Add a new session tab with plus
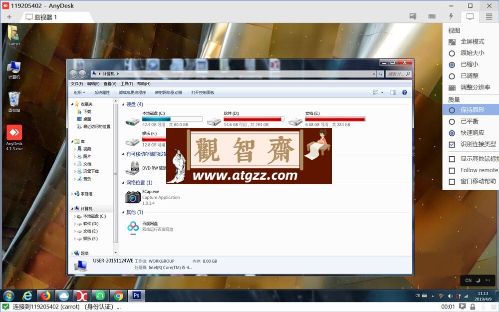Screen dimensions: 499x312 click(x=9, y=17)
